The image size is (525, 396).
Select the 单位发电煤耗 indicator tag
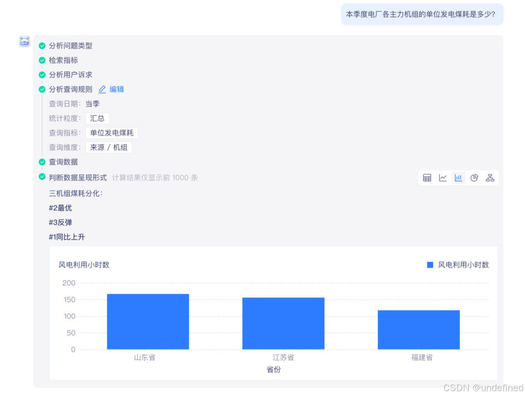[x=112, y=133]
